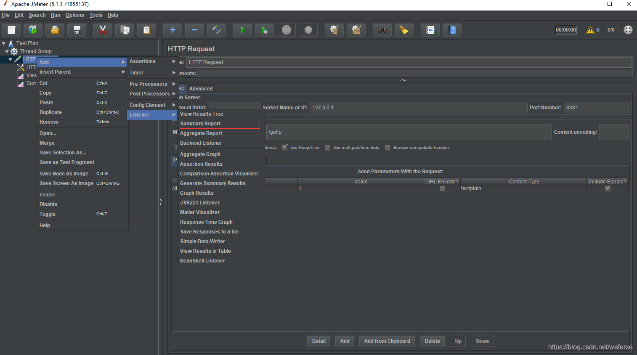Screen dimensions: 637x355
Task: Open the Options menu
Action: pos(74,15)
